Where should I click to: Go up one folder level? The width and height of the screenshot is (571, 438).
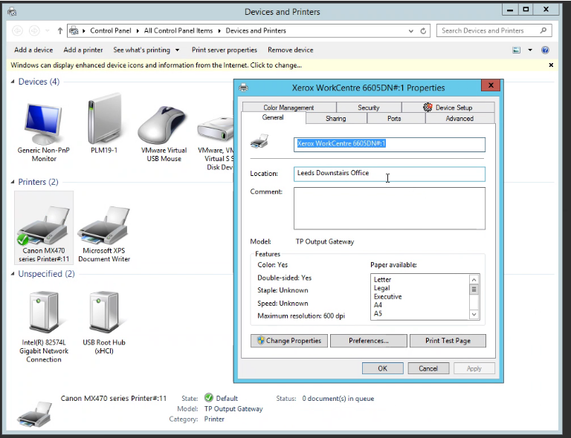[60, 31]
